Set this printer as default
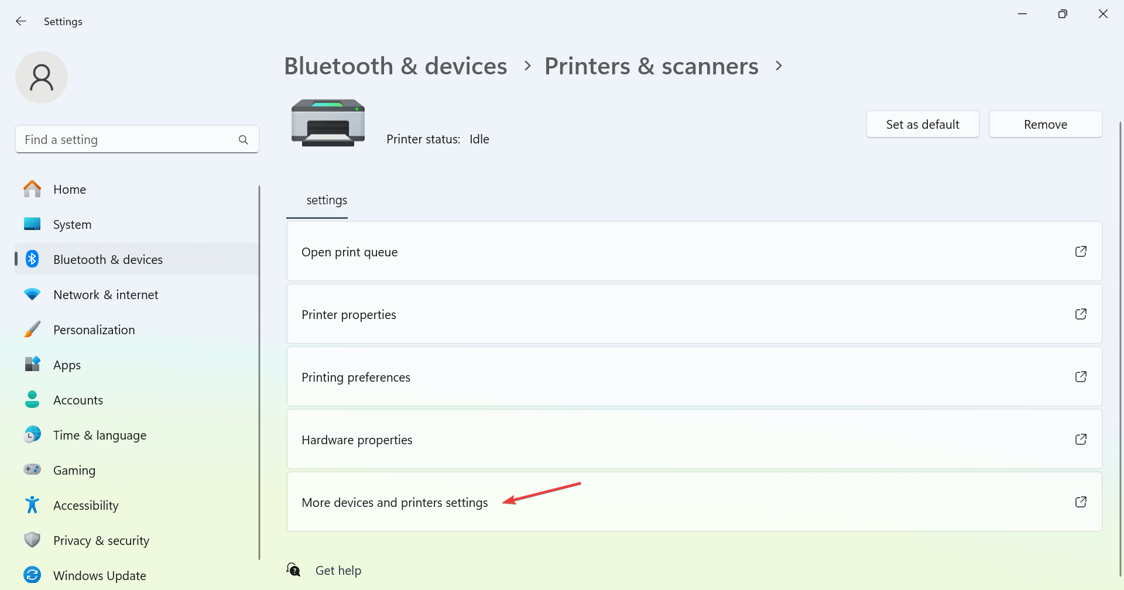Image resolution: width=1124 pixels, height=590 pixels. click(923, 124)
